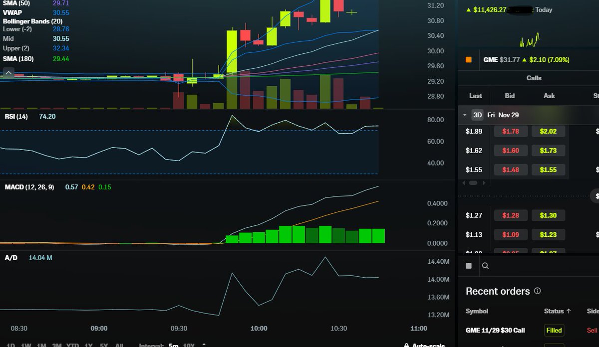Sort options chain by Last column
This screenshot has height=347, width=599.
[x=476, y=96]
